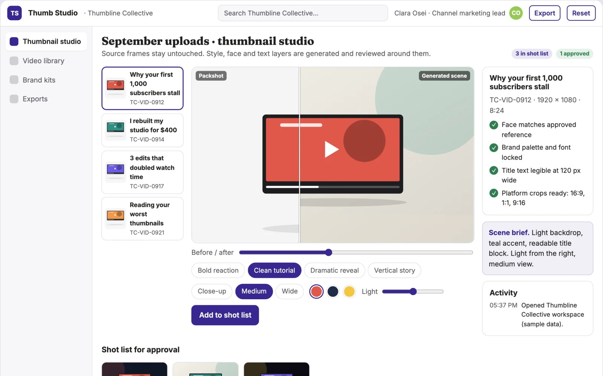Select 'Why your first 1,000 subscribers stall' card

(142, 88)
